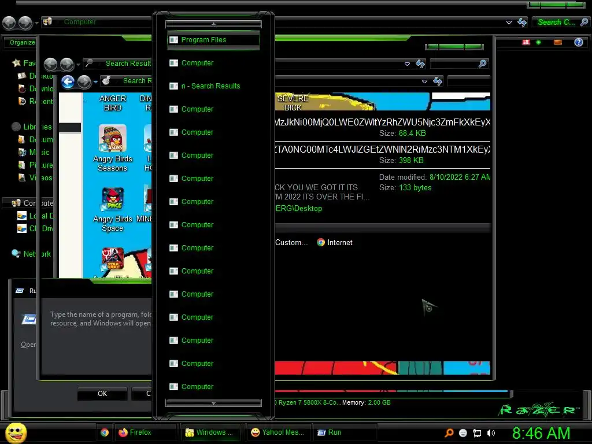Click the popup list scroll-up arrow bar
Image resolution: width=592 pixels, height=444 pixels.
click(213, 24)
